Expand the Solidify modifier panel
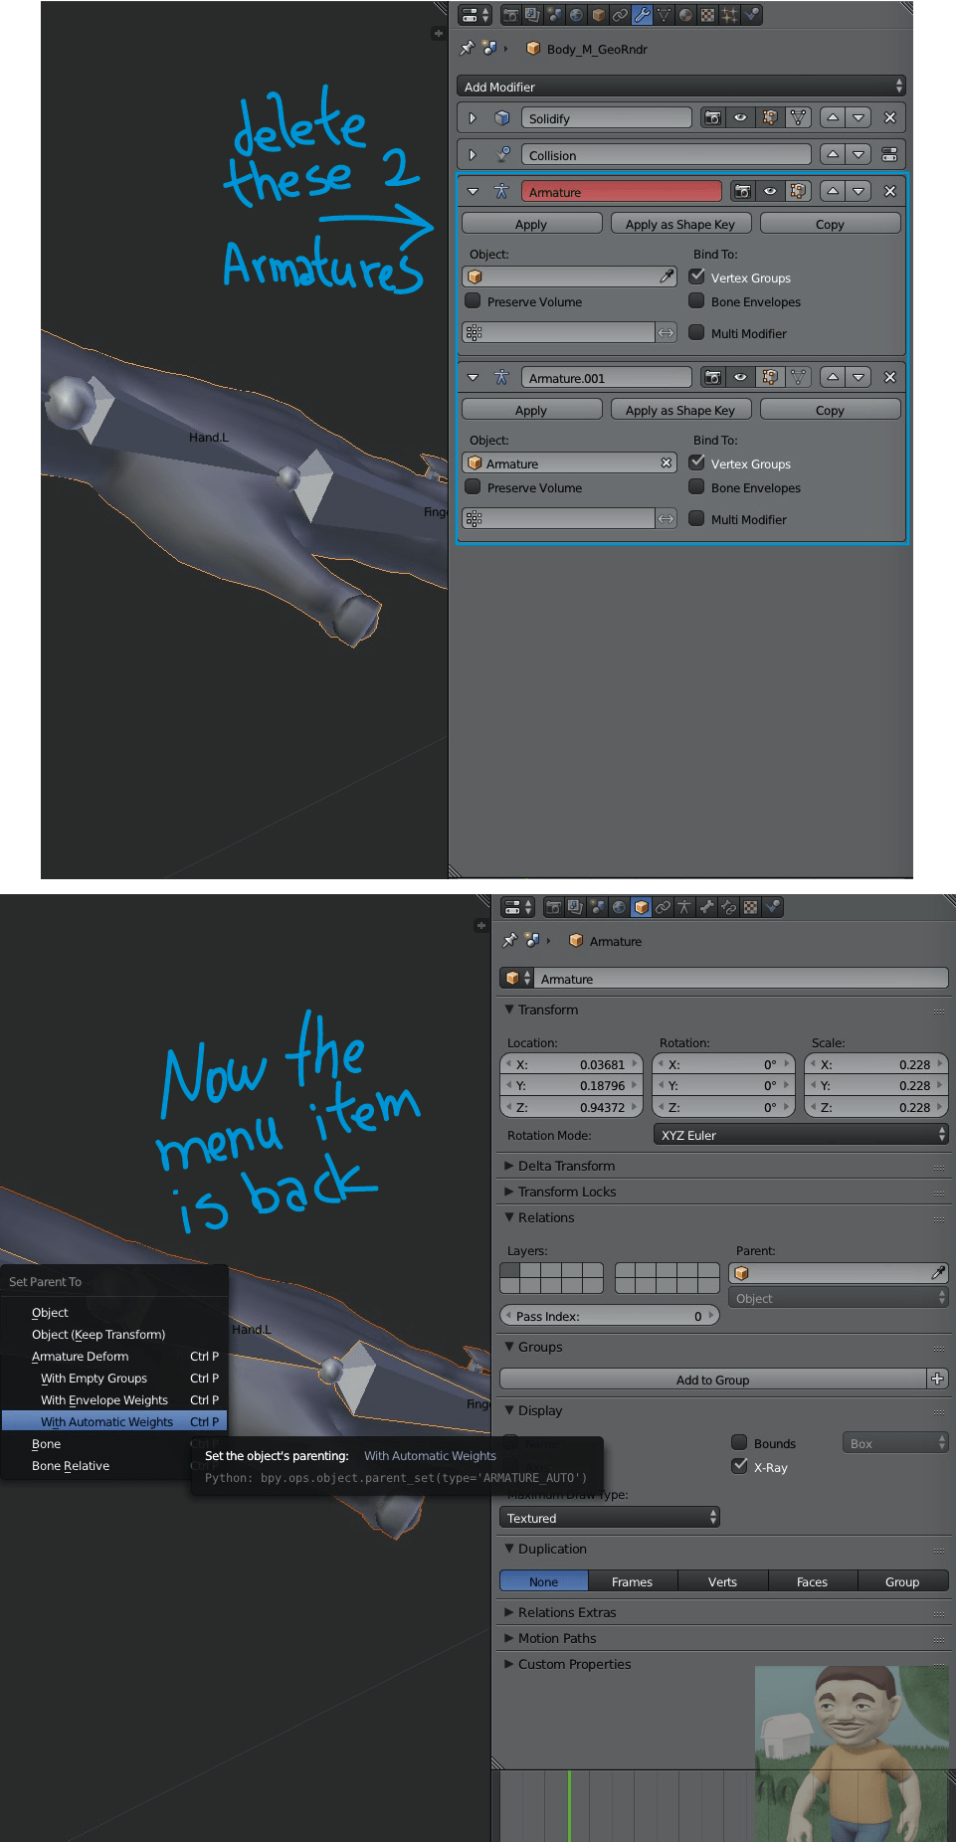The height and width of the screenshot is (1842, 956). pyautogui.click(x=473, y=117)
